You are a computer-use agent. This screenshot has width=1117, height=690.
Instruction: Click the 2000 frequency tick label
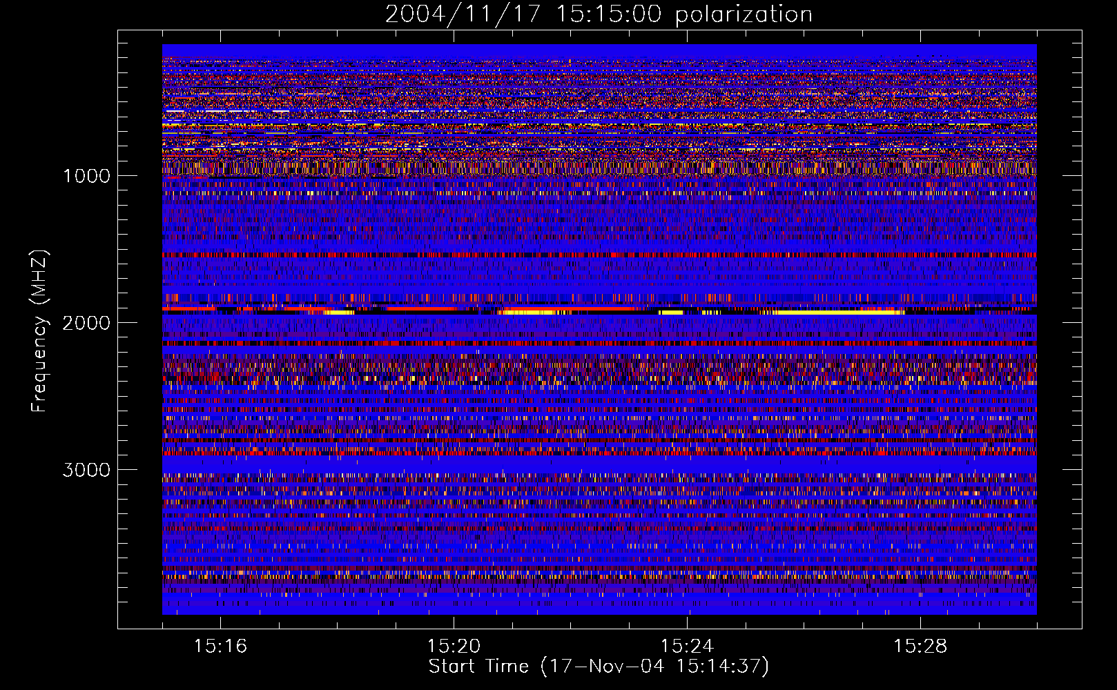tap(86, 323)
